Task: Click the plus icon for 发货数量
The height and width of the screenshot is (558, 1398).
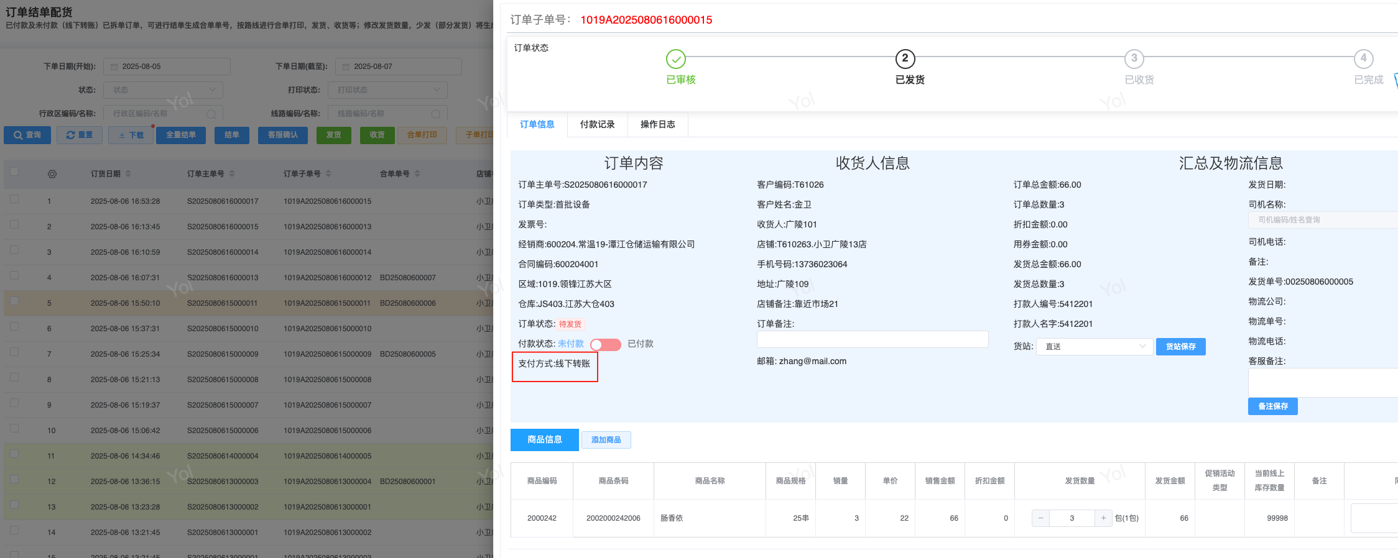Action: point(1103,518)
